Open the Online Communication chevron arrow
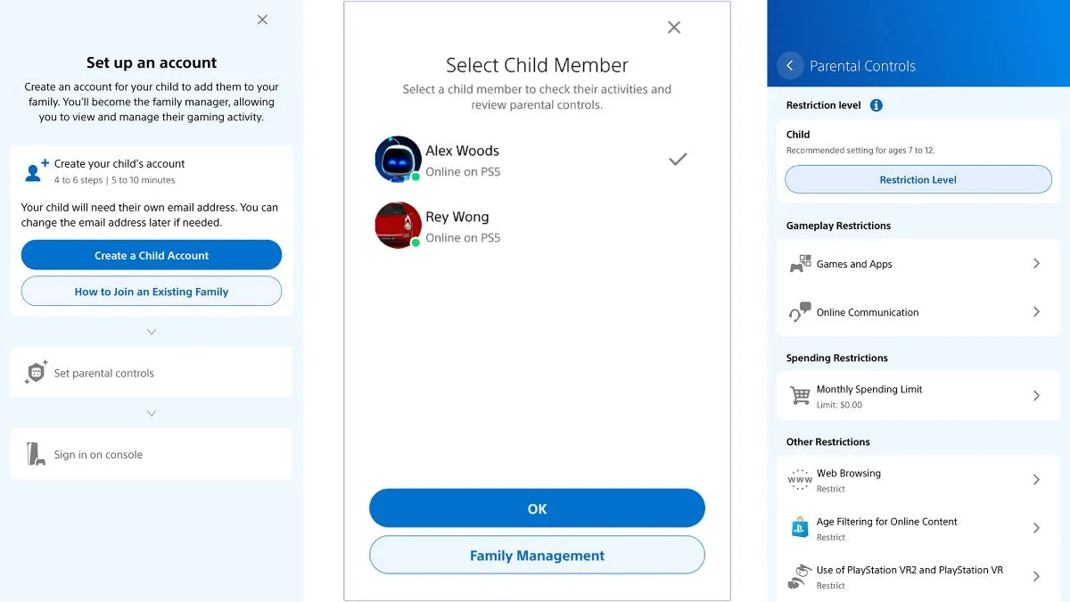Viewport: 1070px width, 602px height. point(1036,312)
